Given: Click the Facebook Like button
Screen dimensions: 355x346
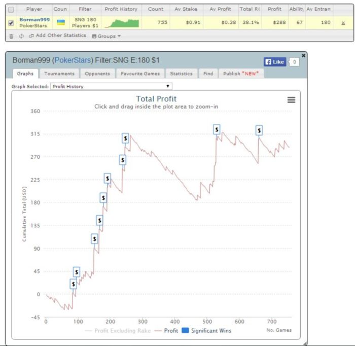Looking at the screenshot, I should 275,62.
